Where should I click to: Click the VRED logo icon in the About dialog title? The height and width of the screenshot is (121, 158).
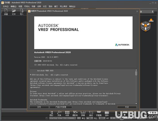[29, 11]
